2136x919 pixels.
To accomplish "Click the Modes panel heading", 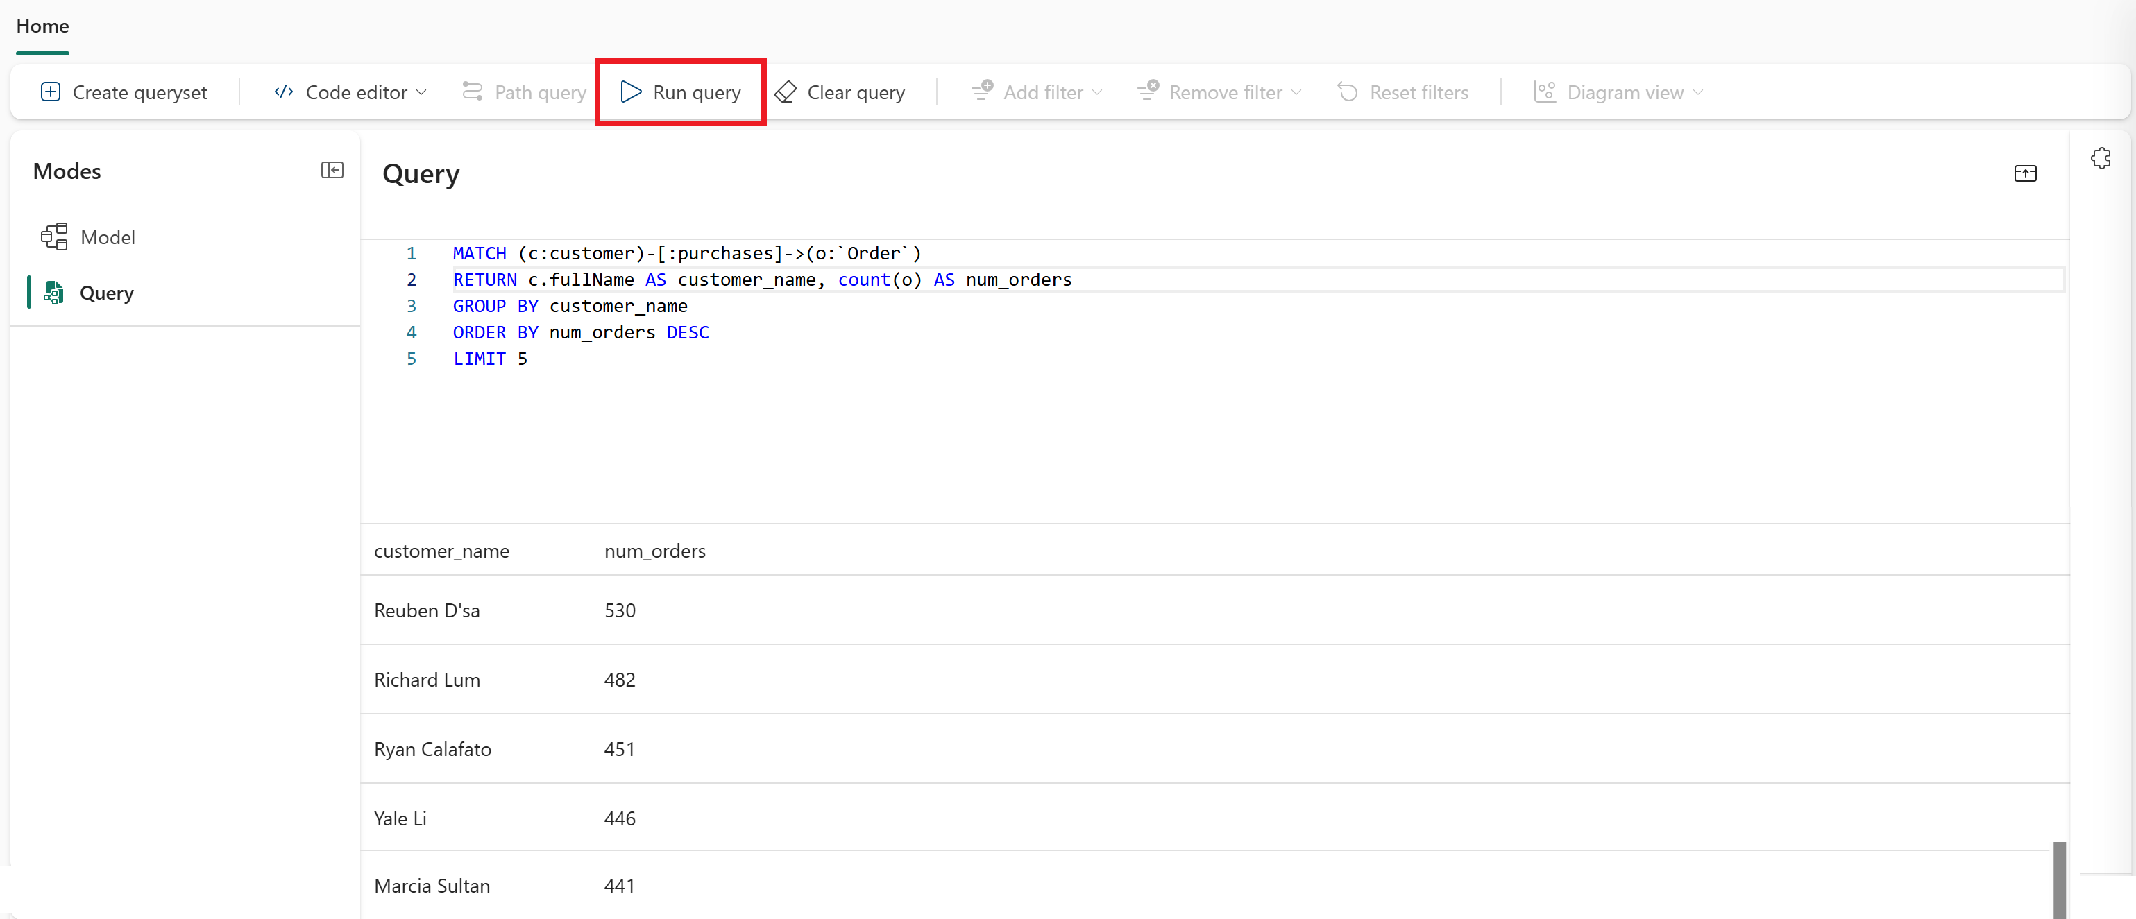I will (x=67, y=171).
